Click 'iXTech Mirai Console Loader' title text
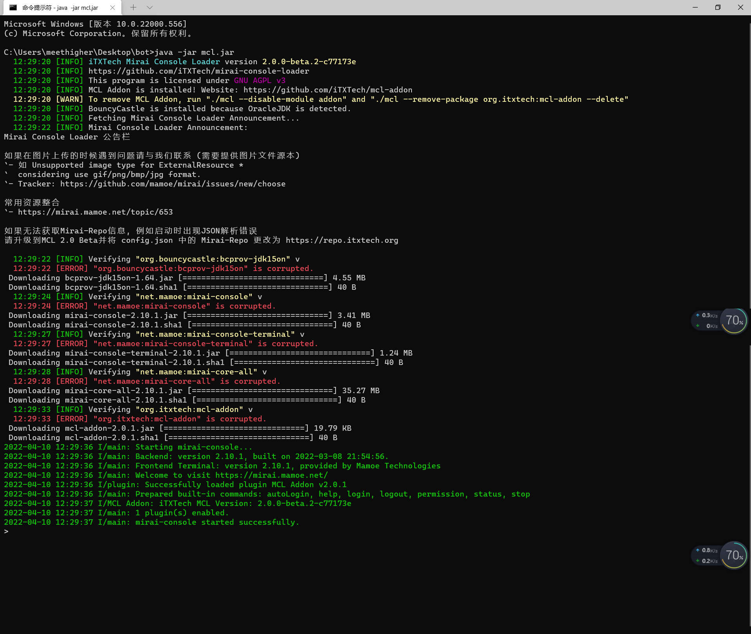 click(x=154, y=61)
